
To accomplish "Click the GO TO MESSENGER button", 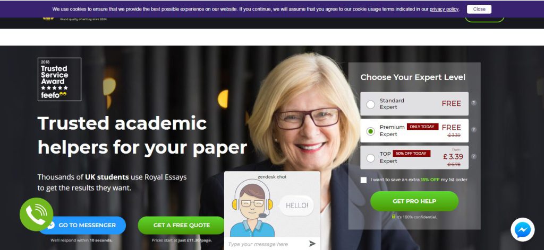I will tap(82, 225).
